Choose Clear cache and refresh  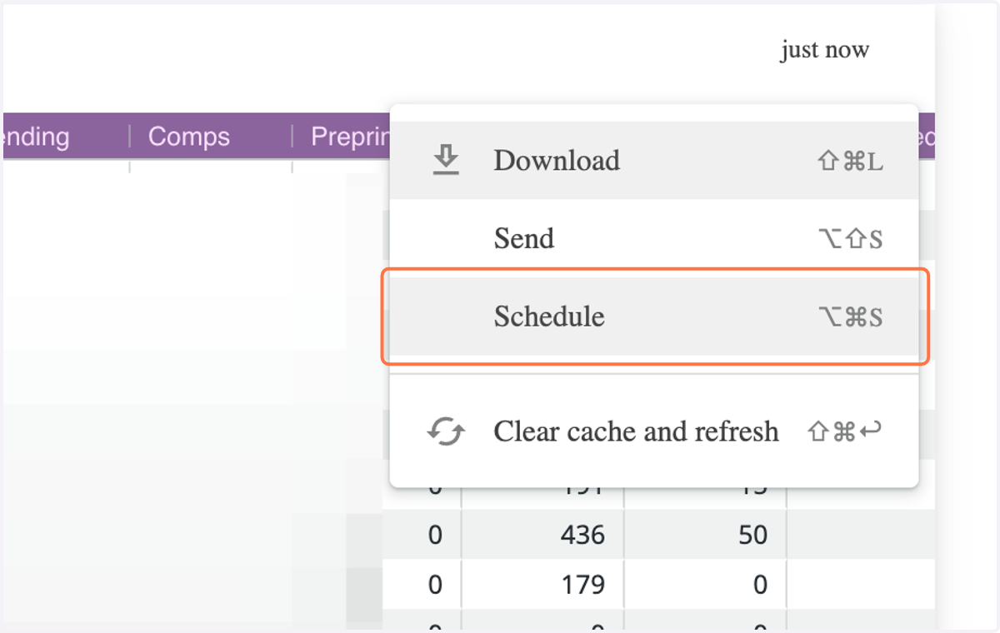[654, 431]
